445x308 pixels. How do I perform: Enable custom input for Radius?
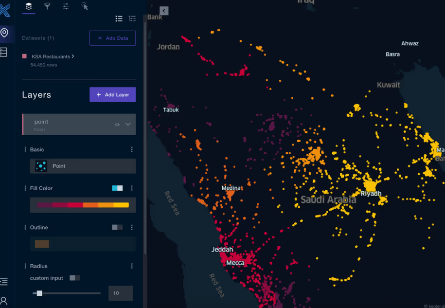(74, 278)
